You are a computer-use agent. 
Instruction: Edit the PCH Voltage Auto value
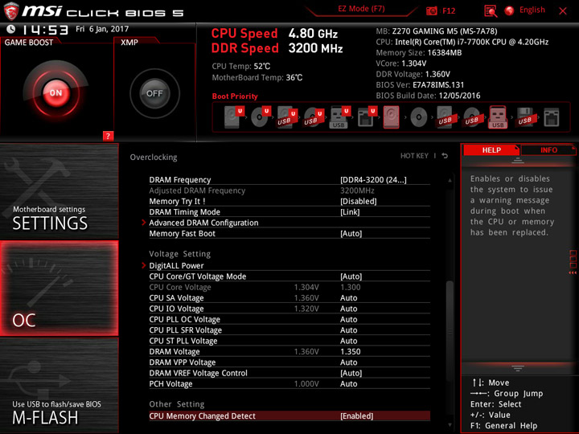[348, 383]
